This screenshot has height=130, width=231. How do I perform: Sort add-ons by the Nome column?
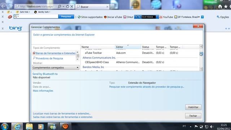[98, 47]
